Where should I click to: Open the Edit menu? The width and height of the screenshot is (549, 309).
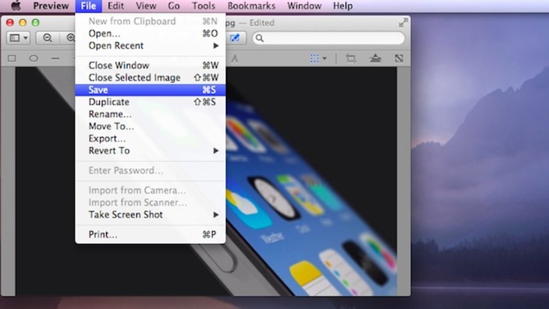coord(115,5)
